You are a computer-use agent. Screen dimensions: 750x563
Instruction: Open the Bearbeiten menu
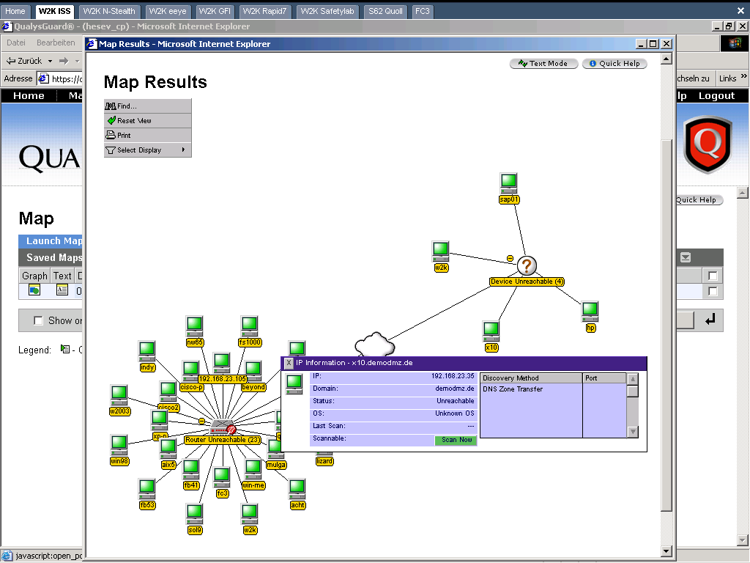click(x=56, y=43)
